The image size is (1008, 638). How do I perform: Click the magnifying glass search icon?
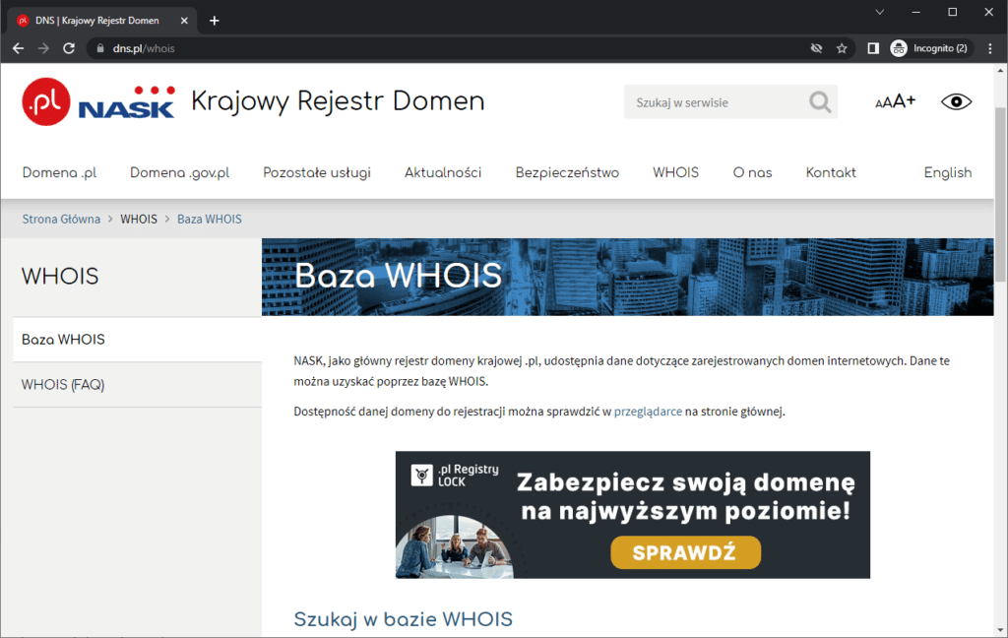tap(820, 101)
